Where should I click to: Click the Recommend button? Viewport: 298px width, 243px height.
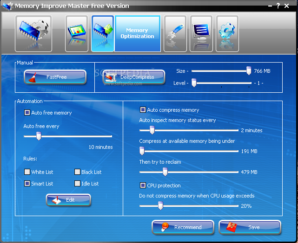(x=183, y=227)
